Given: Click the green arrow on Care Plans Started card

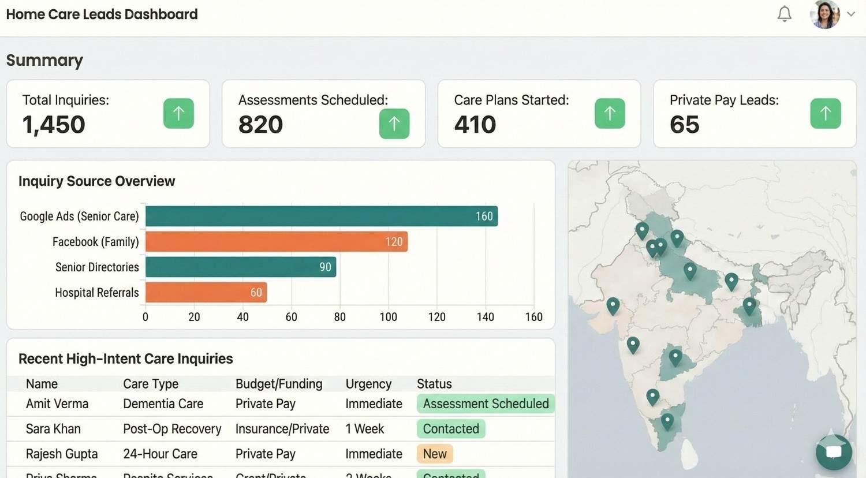Looking at the screenshot, I should [610, 113].
